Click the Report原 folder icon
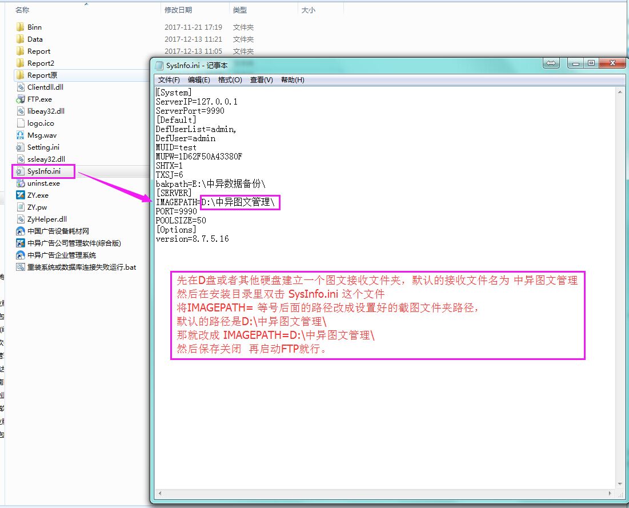Screen dimensions: 629x508 [x=20, y=75]
